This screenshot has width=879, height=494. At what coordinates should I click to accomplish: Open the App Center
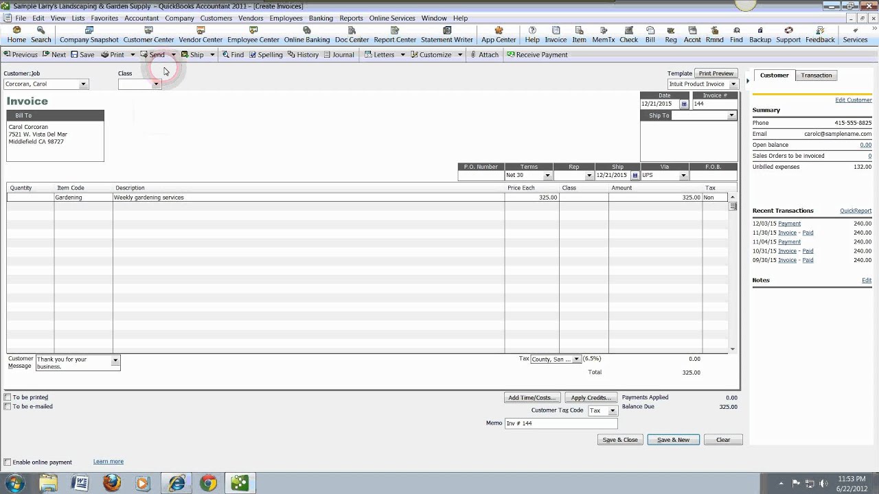pos(499,35)
